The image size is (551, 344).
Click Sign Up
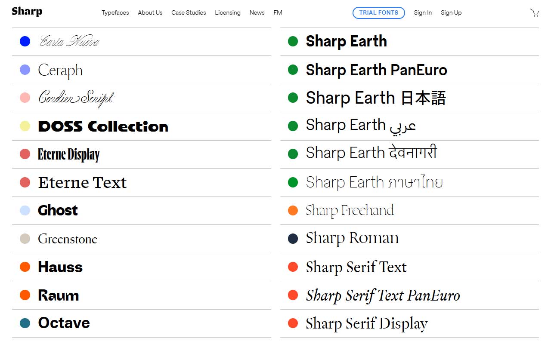(x=451, y=12)
